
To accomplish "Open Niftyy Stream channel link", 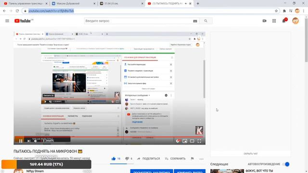I will point(35,171).
